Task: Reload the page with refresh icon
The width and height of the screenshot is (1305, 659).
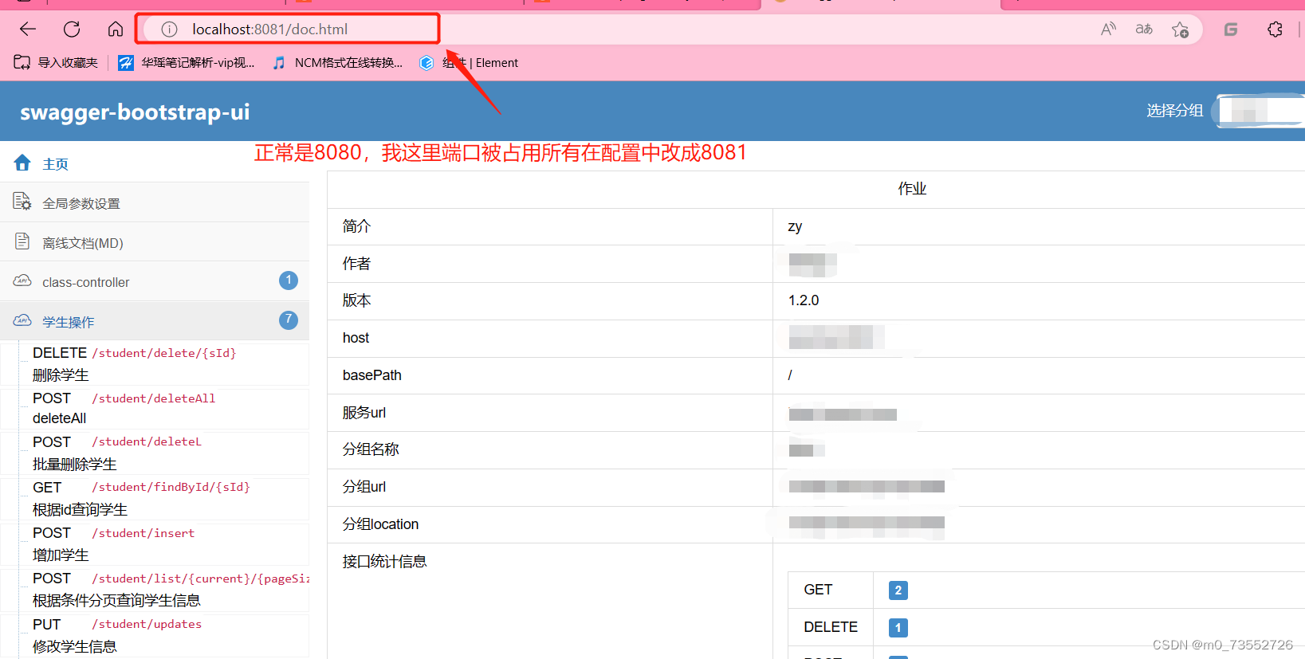Action: [x=72, y=29]
